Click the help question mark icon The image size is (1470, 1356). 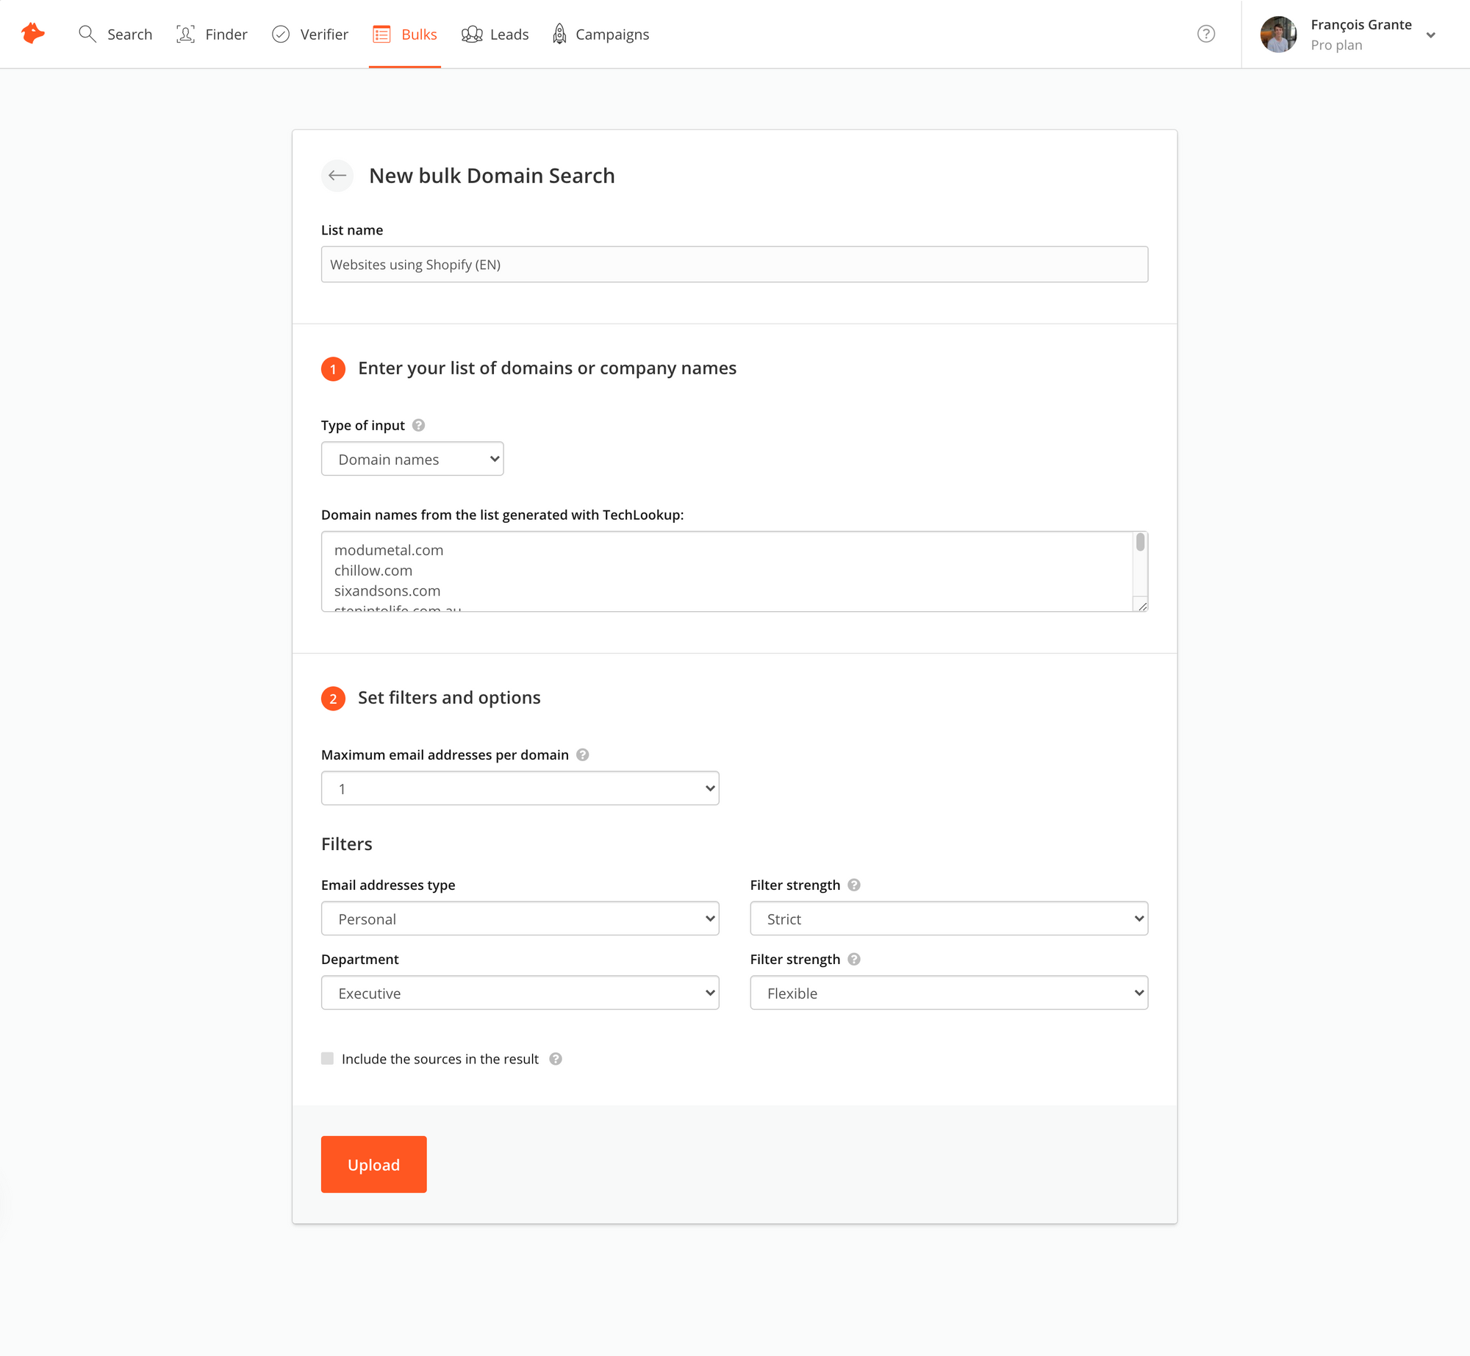pos(1206,35)
